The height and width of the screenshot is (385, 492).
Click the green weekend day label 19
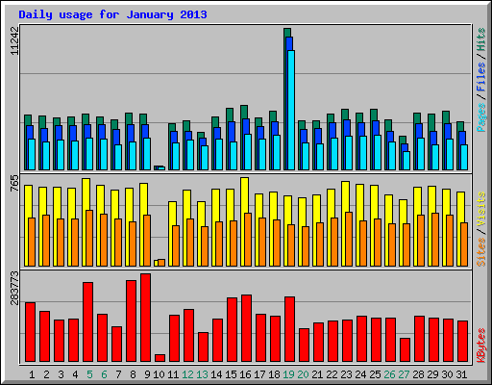point(288,374)
